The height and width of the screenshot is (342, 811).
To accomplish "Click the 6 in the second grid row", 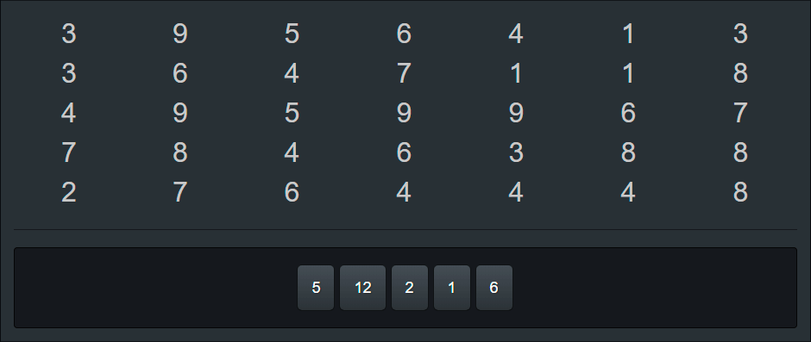I will pyautogui.click(x=180, y=73).
